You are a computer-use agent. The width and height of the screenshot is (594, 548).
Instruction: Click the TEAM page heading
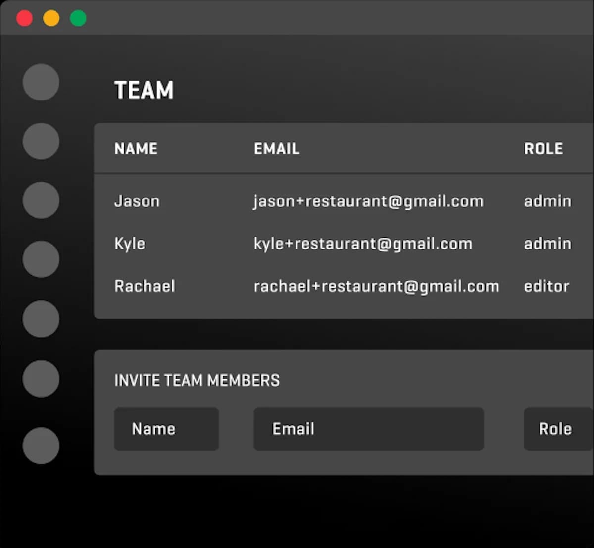(144, 90)
